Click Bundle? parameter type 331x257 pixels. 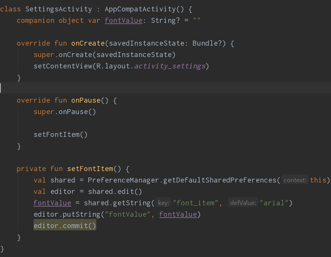(207, 43)
